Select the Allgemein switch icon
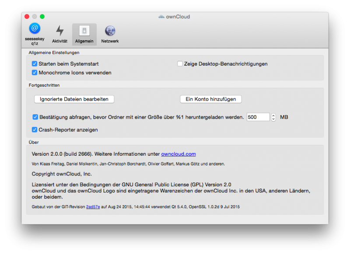 [x=84, y=31]
